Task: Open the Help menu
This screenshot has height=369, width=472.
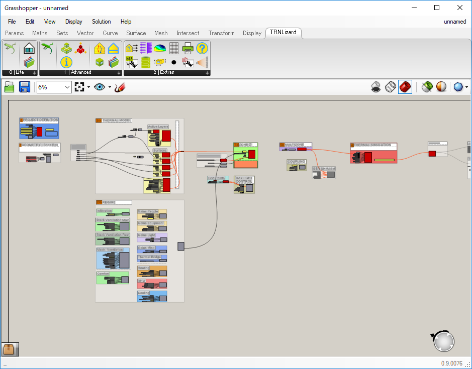Action: pos(126,22)
